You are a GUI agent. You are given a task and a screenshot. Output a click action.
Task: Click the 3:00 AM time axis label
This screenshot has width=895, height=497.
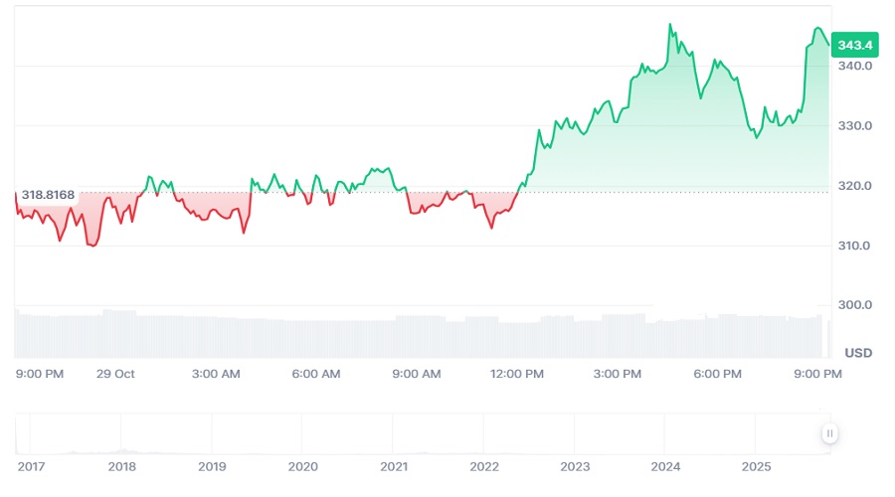point(216,374)
